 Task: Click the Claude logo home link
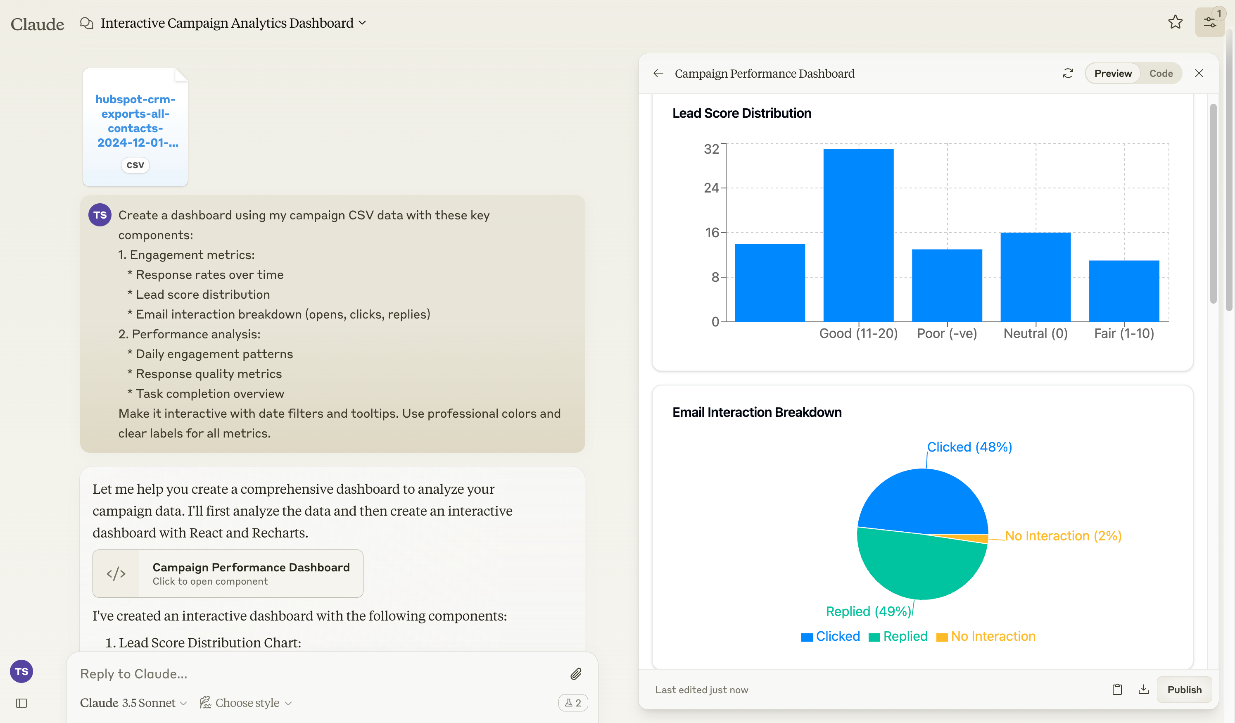coord(37,24)
